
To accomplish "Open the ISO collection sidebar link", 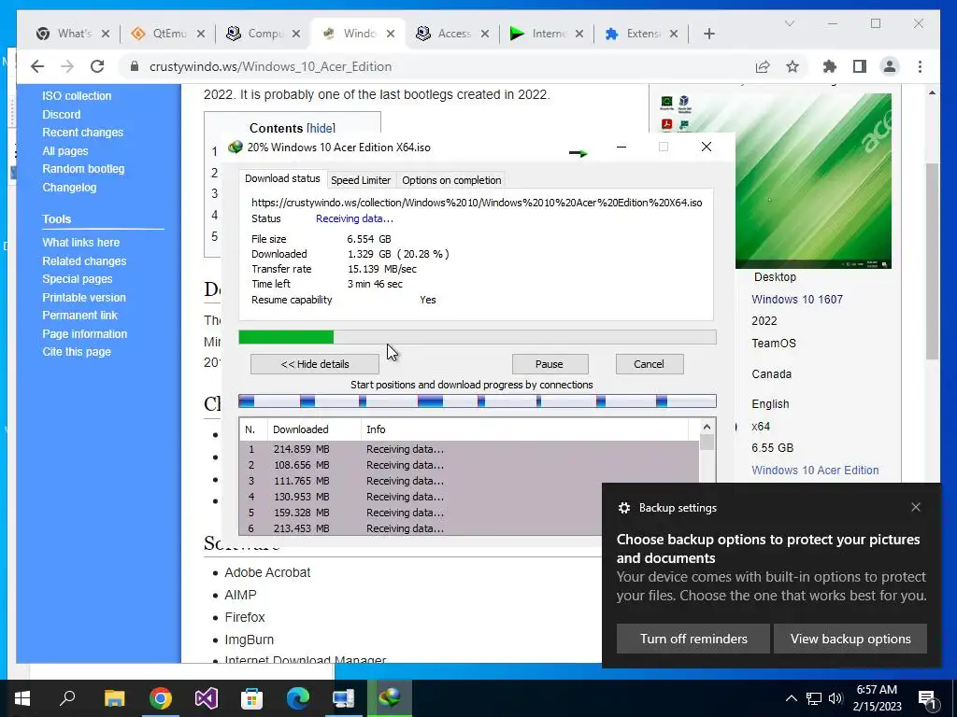I will pyautogui.click(x=77, y=96).
